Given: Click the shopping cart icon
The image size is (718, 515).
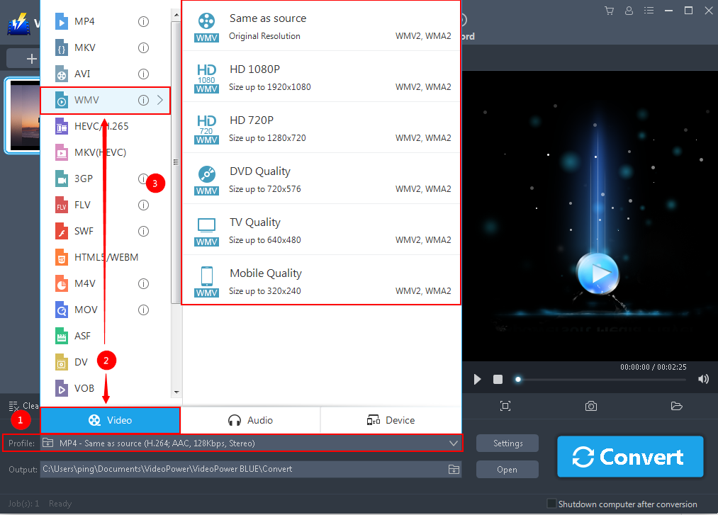Looking at the screenshot, I should click(x=609, y=11).
